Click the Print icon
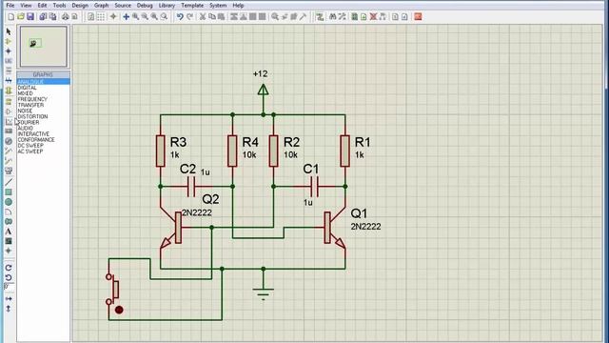 click(66, 17)
